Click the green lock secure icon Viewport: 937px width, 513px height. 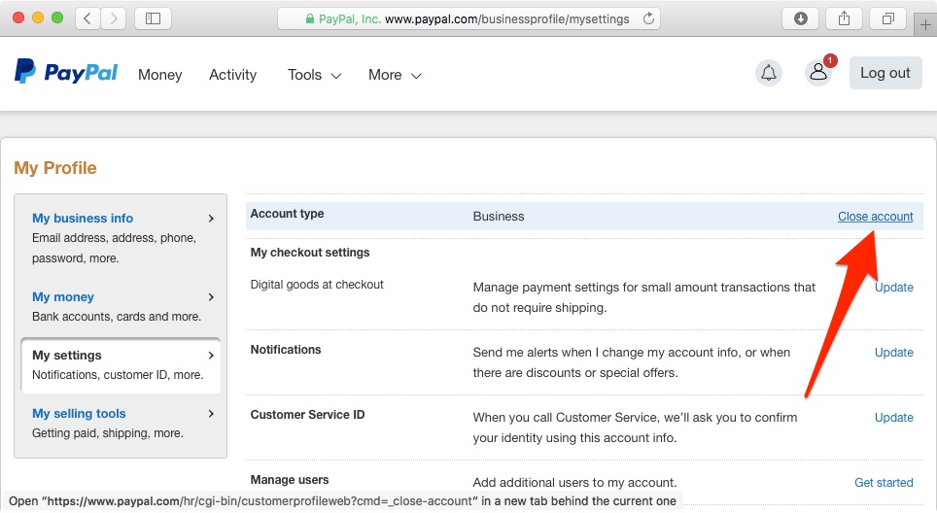309,19
